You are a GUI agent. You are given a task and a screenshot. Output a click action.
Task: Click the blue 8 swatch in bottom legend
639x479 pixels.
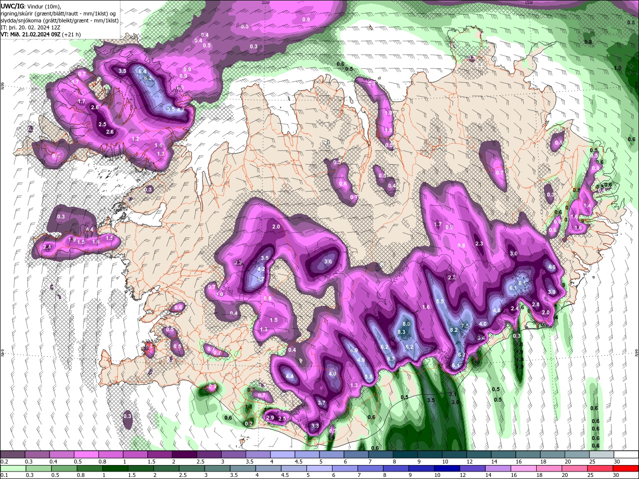(x=396, y=469)
